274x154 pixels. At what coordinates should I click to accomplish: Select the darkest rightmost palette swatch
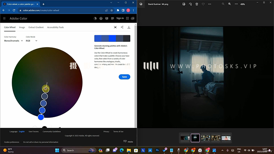[127, 38]
